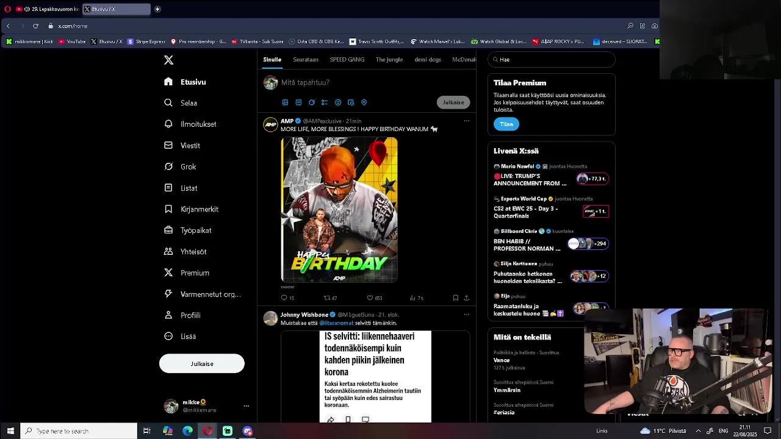Open a new browser tab
781x439 pixels.
(157, 9)
